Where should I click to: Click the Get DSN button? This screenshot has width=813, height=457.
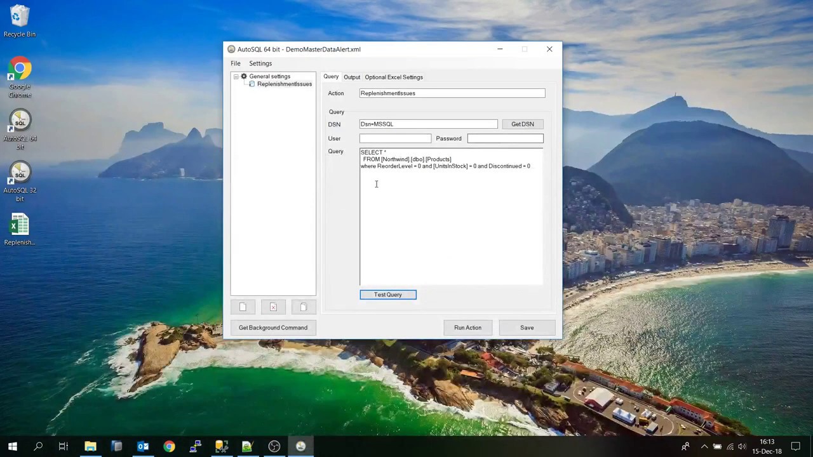523,124
